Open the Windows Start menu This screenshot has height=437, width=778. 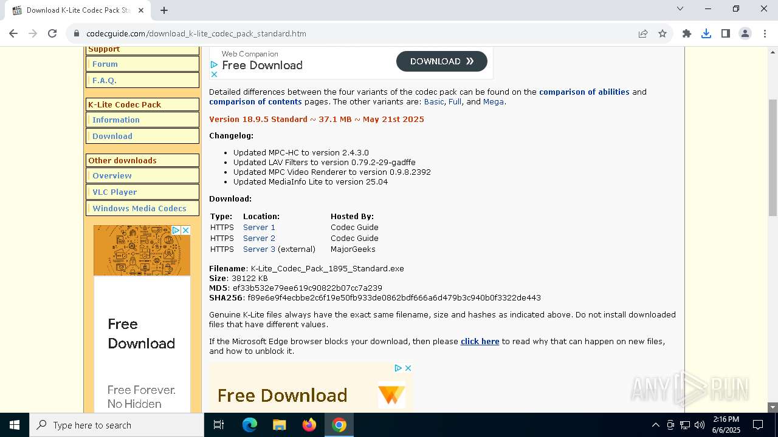pos(15,425)
